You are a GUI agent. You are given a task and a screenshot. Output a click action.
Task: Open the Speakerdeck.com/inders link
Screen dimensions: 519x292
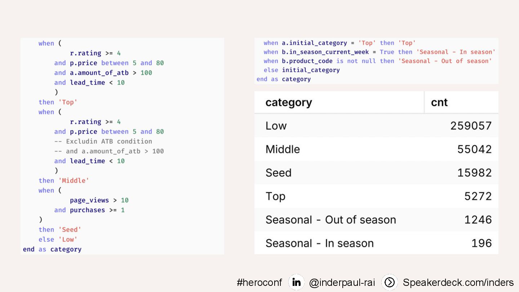pos(458,282)
